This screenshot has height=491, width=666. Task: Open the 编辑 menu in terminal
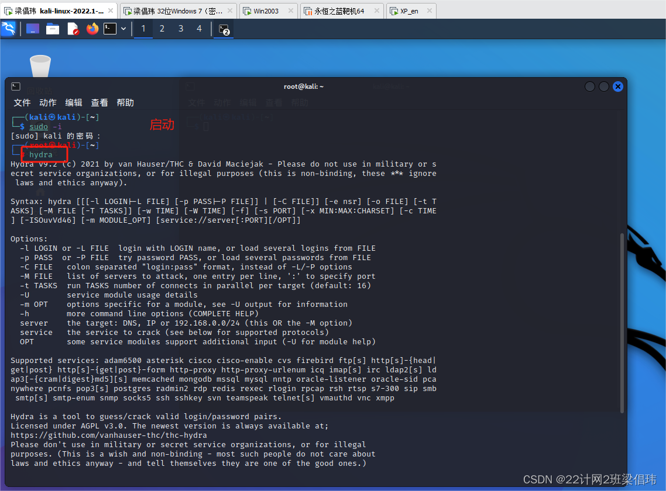(x=74, y=103)
